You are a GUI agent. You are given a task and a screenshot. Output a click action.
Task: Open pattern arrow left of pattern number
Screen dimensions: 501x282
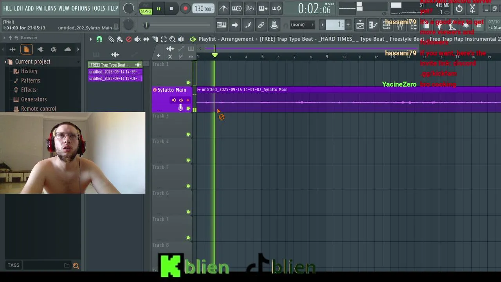pyautogui.click(x=323, y=25)
